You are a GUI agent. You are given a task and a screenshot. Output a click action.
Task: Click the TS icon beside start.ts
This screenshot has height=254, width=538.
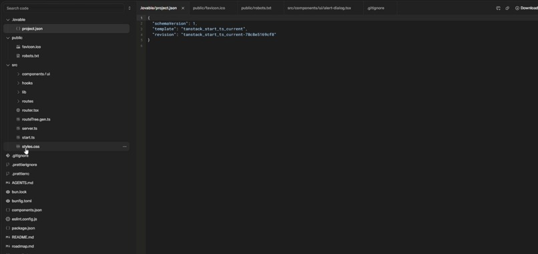18,137
